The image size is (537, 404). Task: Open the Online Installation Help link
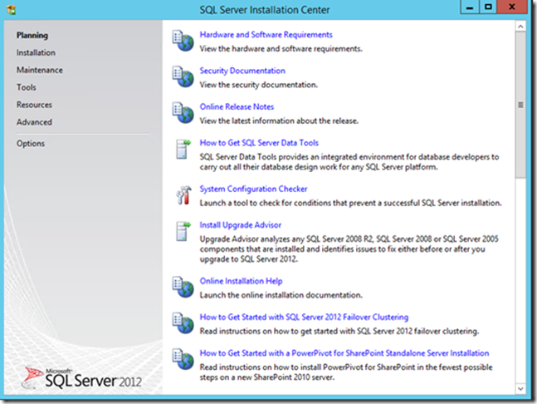241,281
